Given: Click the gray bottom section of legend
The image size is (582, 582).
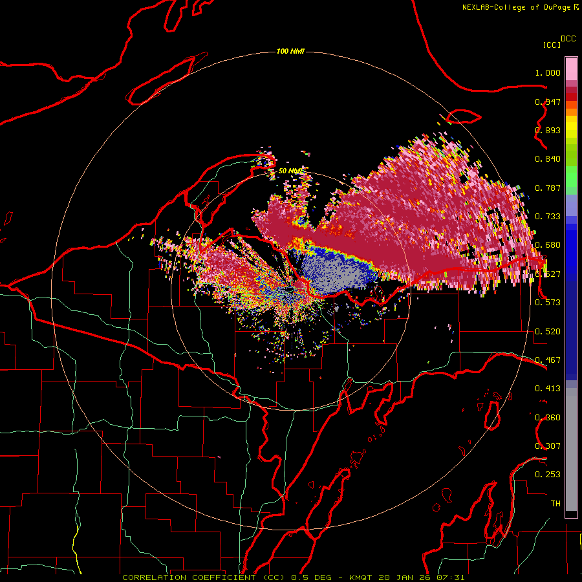Looking at the screenshot, I should pyautogui.click(x=571, y=449).
